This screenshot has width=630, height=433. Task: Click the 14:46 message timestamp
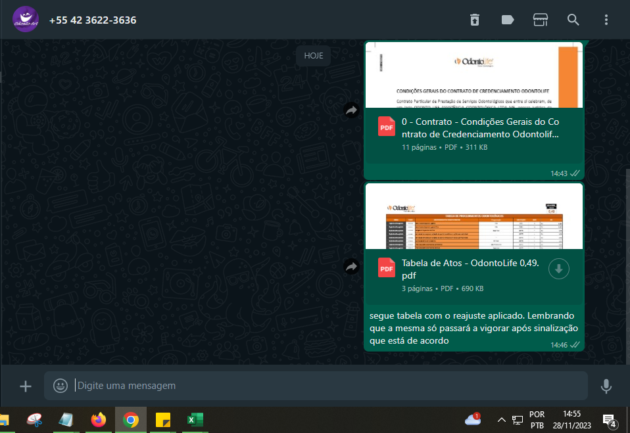coord(559,345)
